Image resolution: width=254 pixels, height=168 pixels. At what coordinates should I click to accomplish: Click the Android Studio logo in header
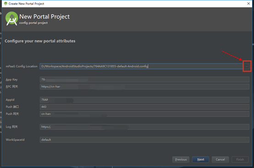click(x=11, y=18)
